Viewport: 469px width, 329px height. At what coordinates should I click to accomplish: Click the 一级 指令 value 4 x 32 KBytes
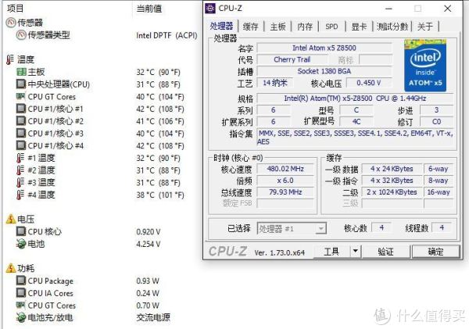[392, 181]
